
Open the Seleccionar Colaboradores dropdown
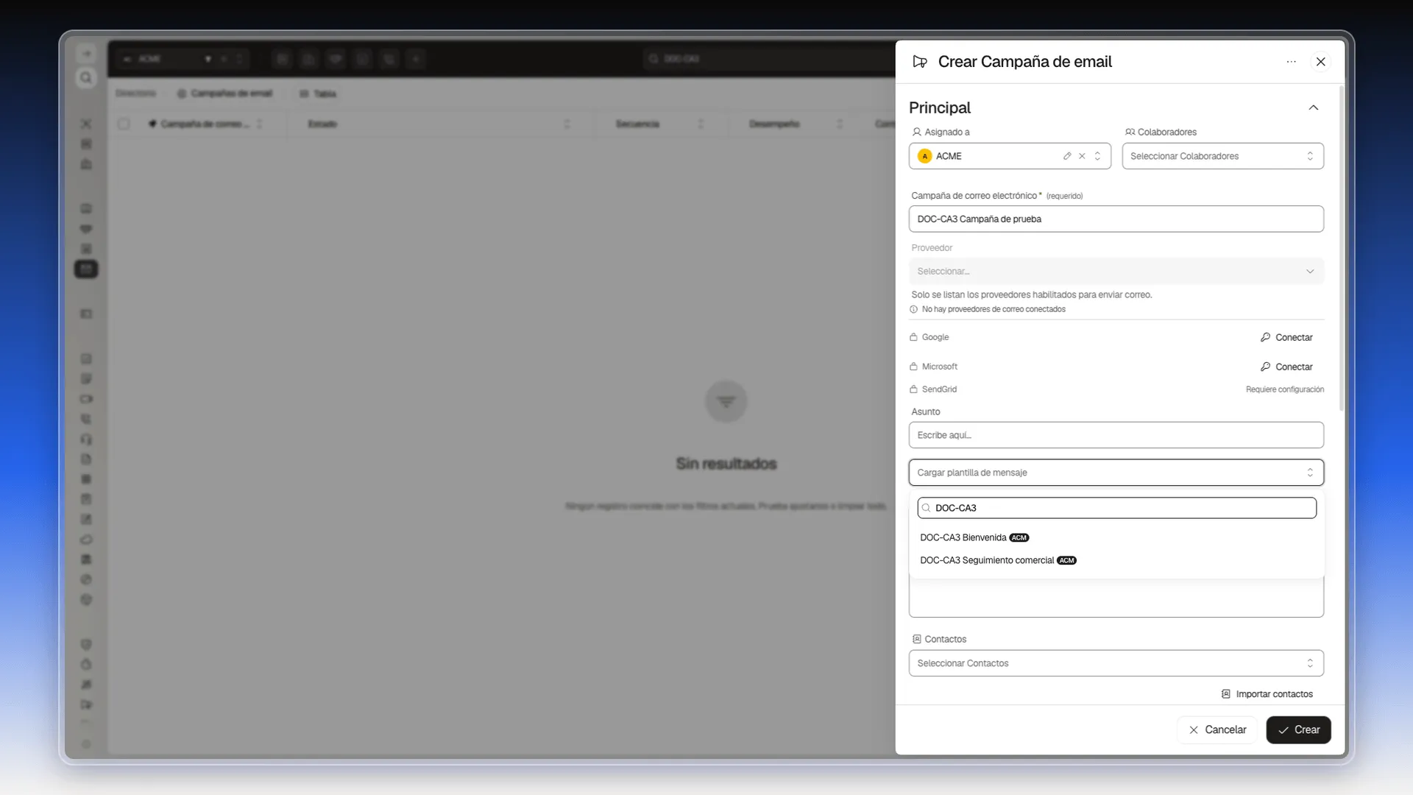click(x=1222, y=156)
